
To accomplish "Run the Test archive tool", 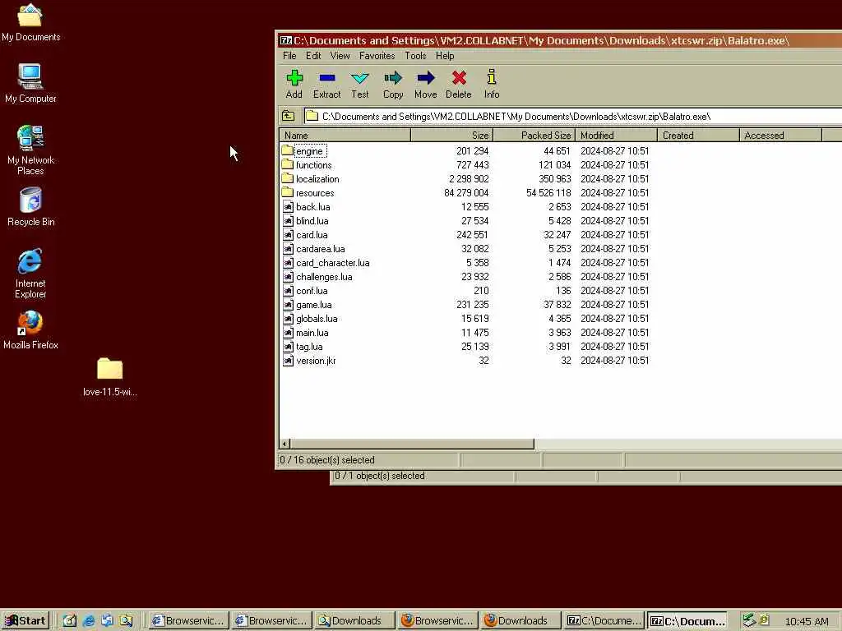I will pos(359,85).
